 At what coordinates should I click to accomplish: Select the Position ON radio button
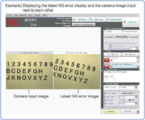click(121, 100)
